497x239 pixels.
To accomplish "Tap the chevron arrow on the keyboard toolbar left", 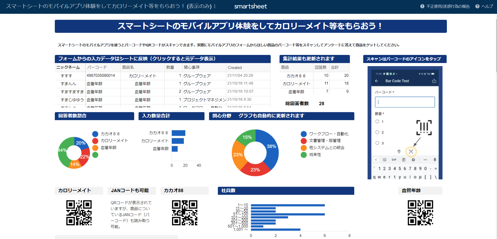I will tap(376, 160).
